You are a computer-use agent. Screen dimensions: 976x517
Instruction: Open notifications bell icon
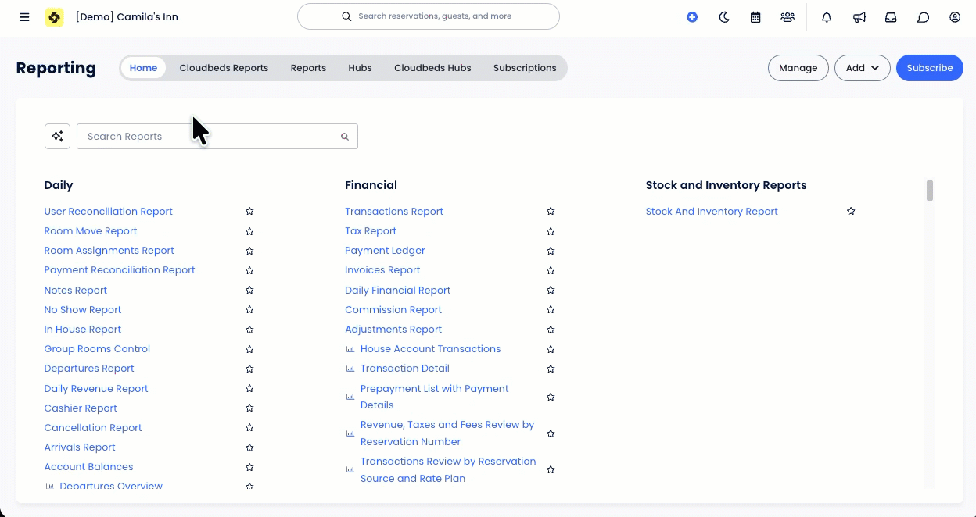tap(827, 17)
